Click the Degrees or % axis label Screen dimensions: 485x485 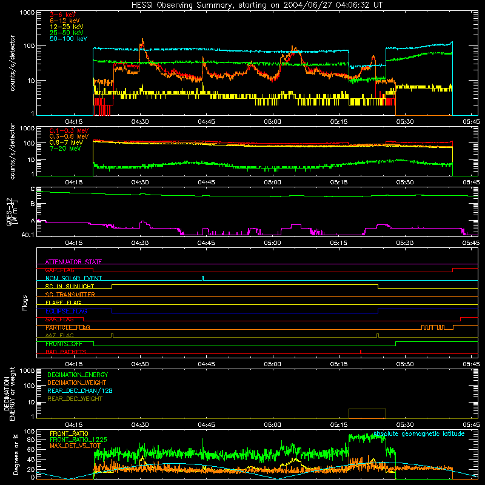click(16, 455)
